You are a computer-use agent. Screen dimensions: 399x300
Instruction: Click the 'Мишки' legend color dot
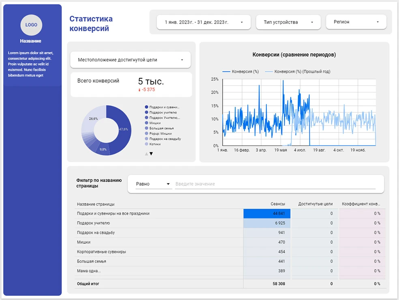pyautogui.click(x=146, y=123)
